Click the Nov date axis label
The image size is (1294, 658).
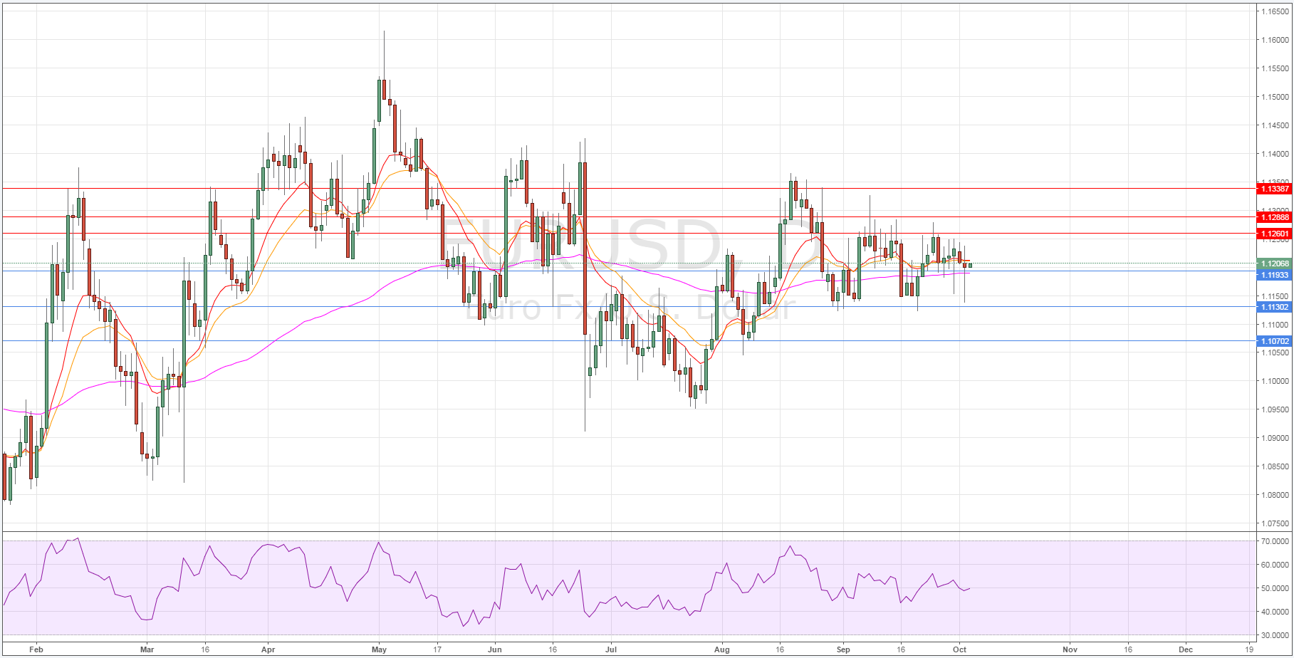[1070, 649]
